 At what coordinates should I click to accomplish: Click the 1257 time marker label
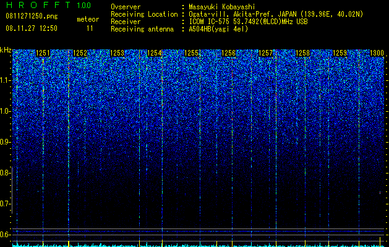click(265, 53)
